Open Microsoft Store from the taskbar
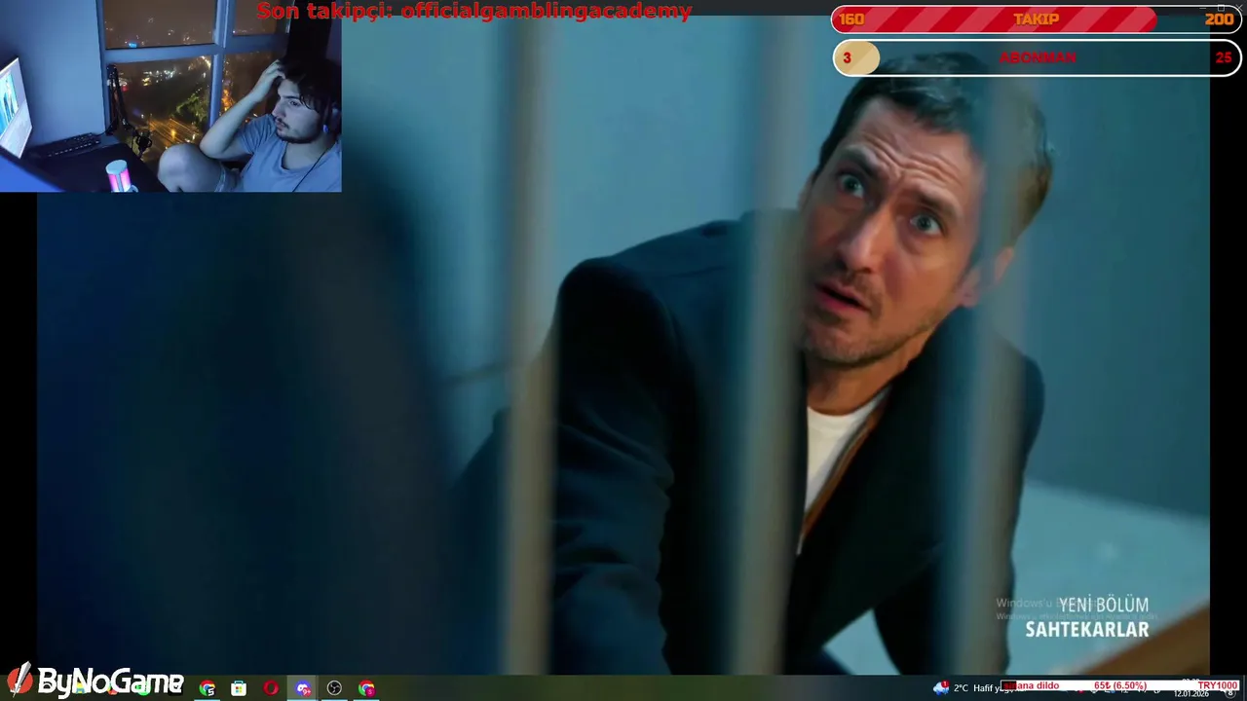The width and height of the screenshot is (1247, 701). [x=239, y=688]
